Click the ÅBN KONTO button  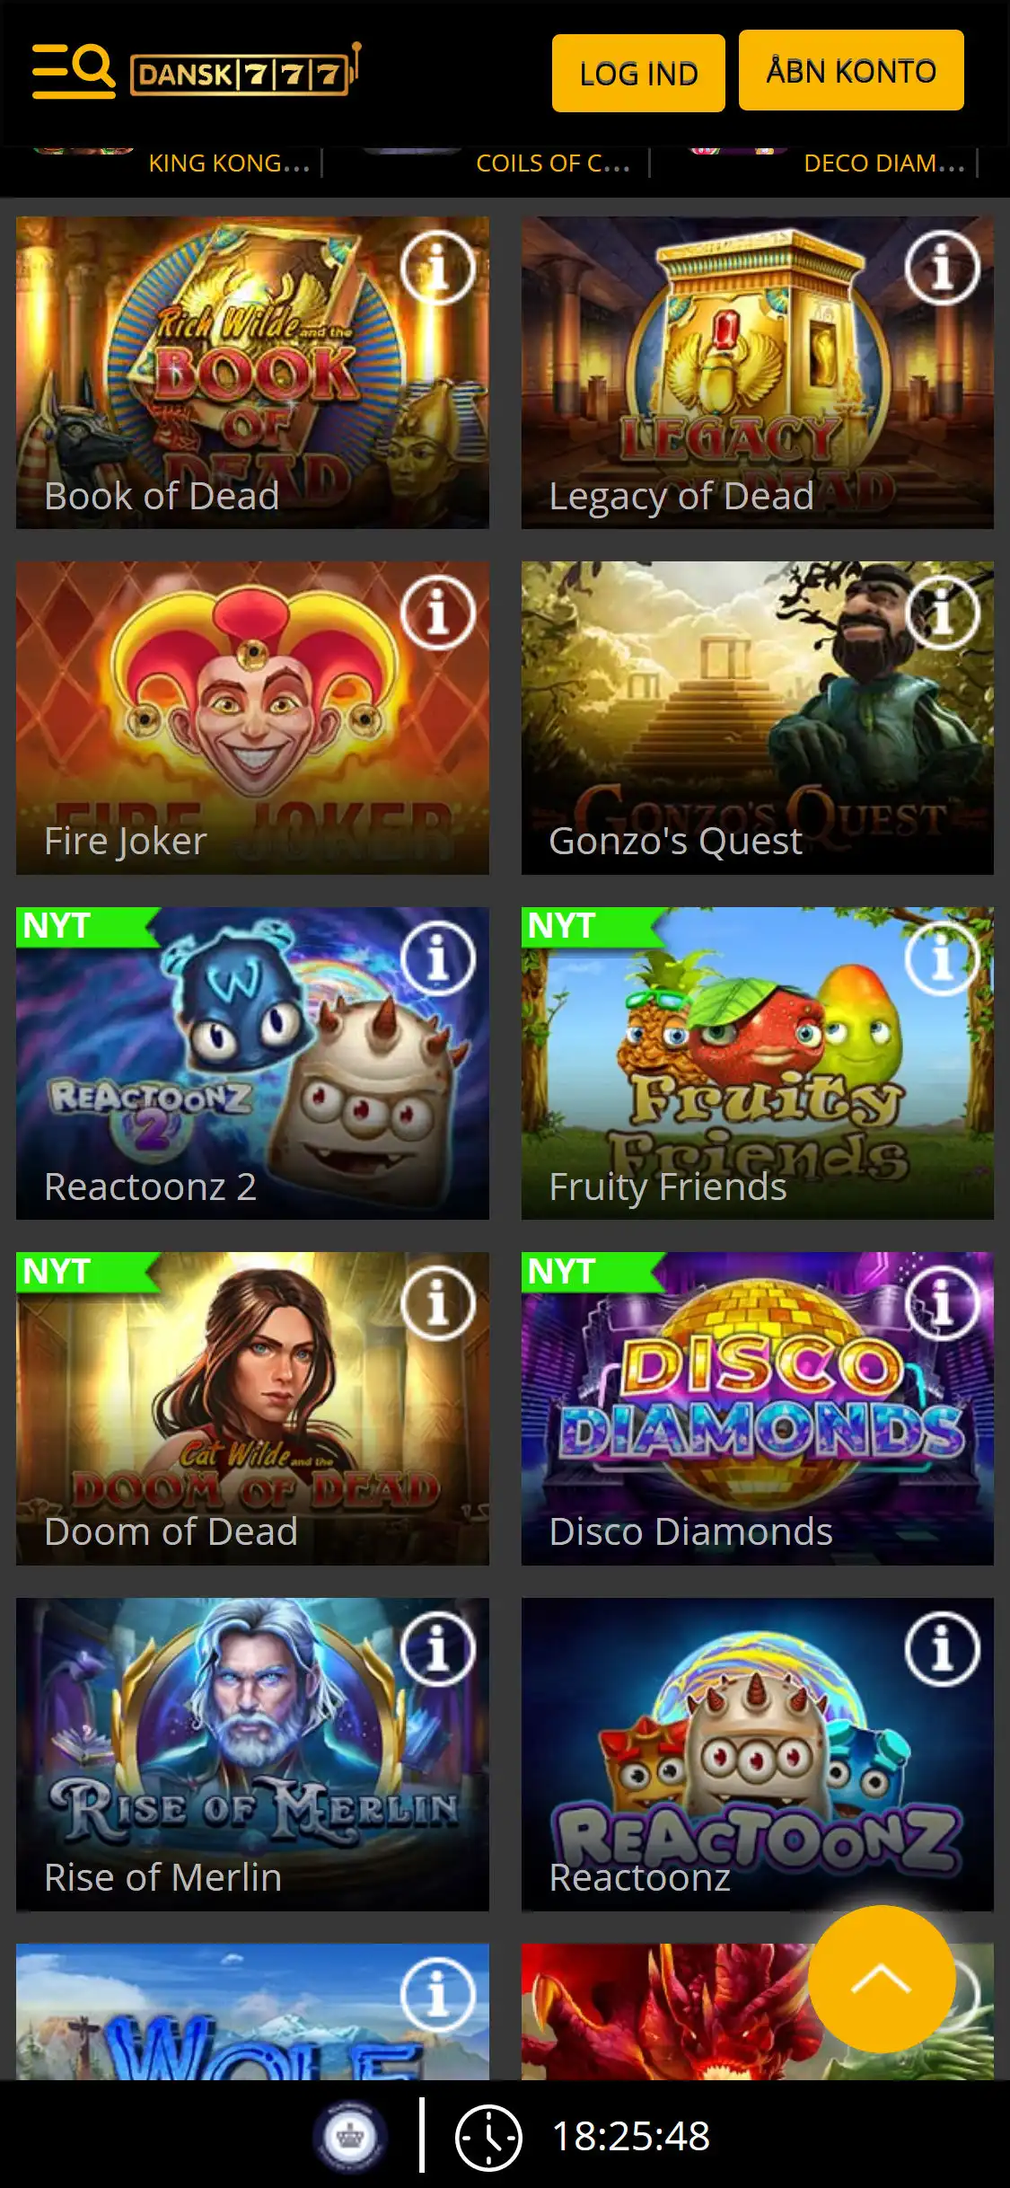[x=851, y=70]
